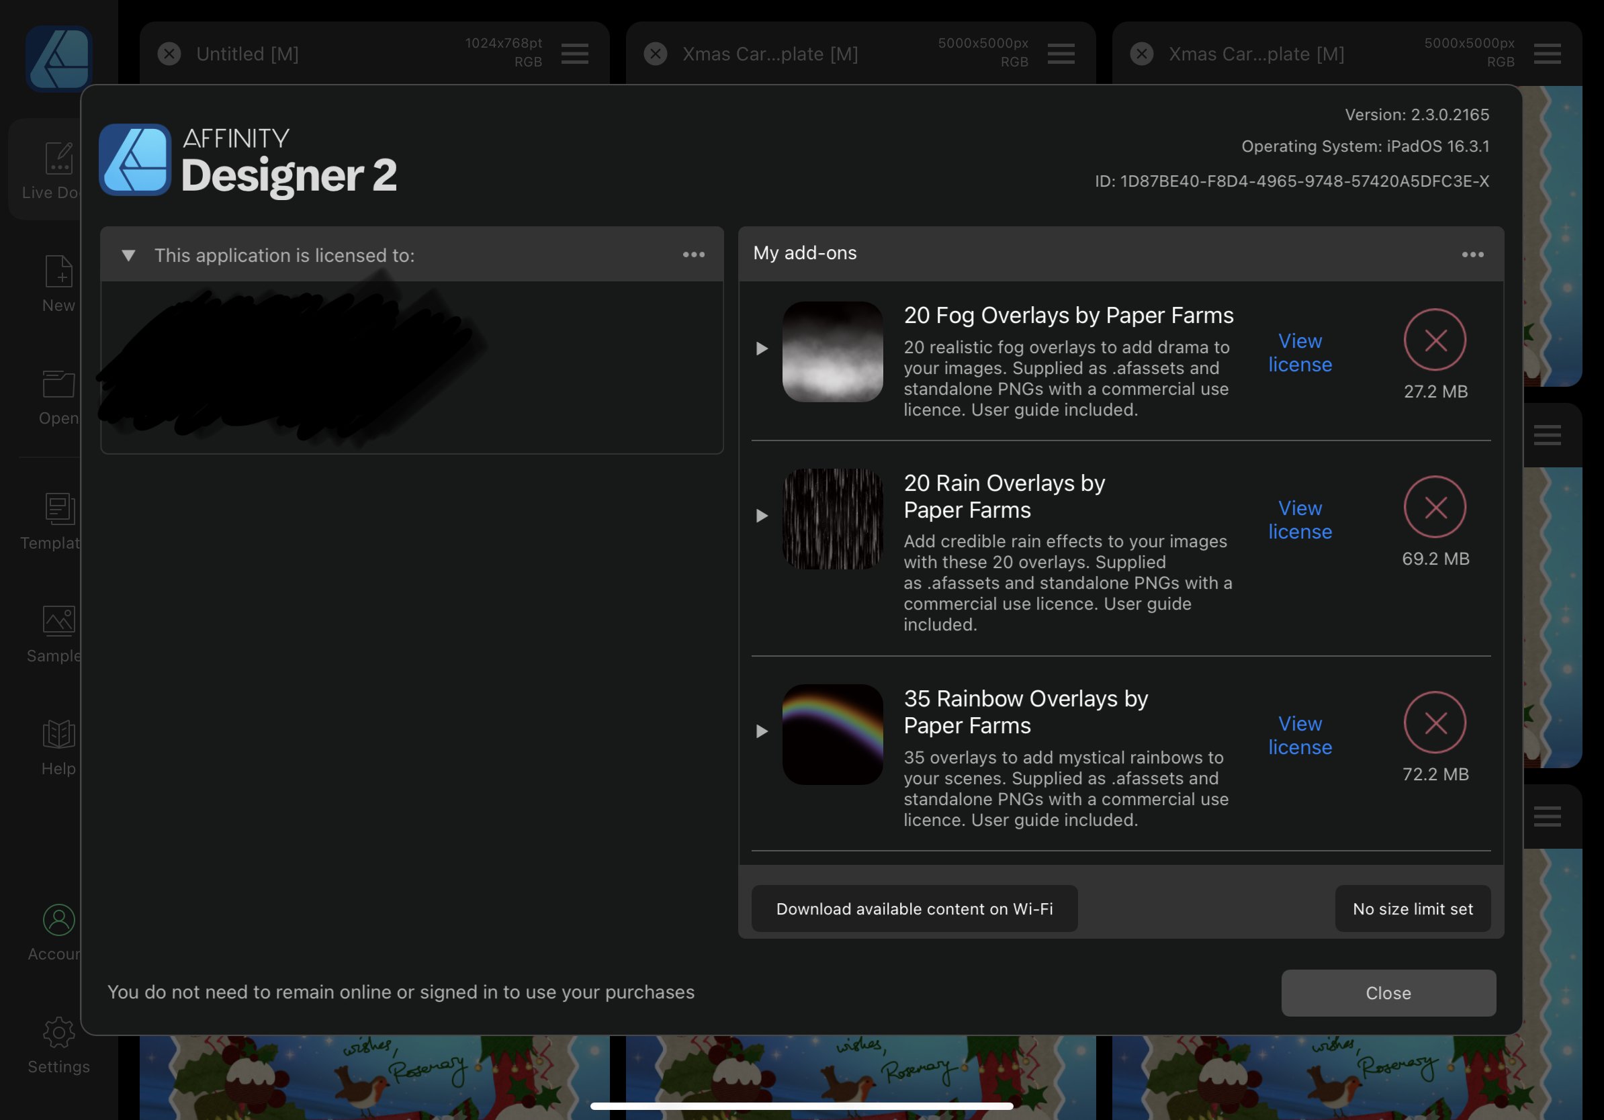Click the Affinity Designer 2 logo in dialog

[x=249, y=160]
